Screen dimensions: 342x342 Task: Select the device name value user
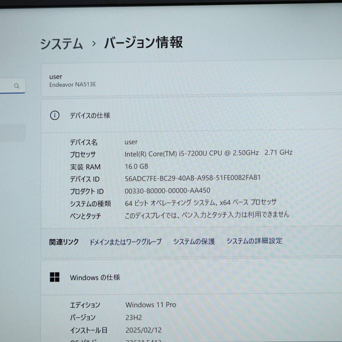point(131,142)
